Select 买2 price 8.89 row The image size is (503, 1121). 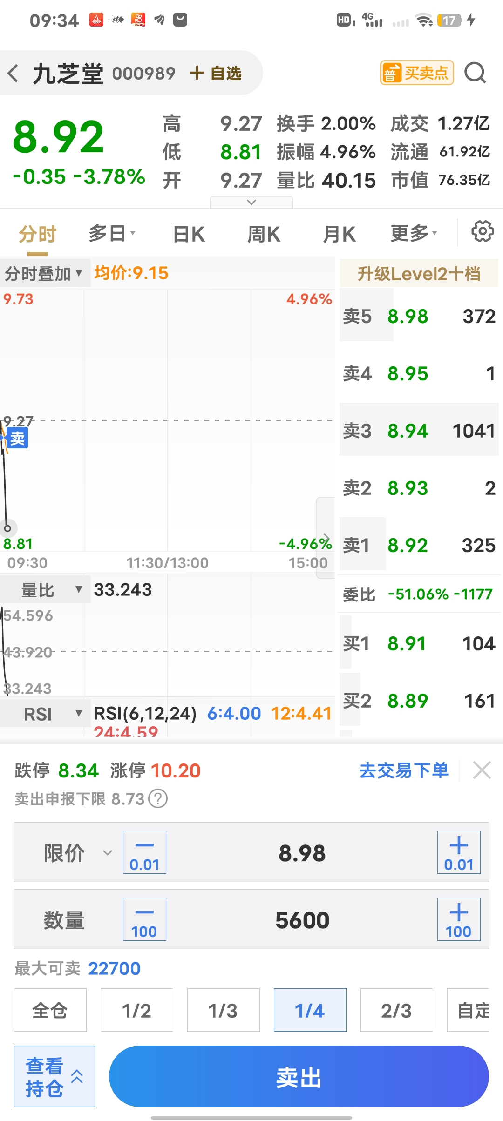(419, 701)
